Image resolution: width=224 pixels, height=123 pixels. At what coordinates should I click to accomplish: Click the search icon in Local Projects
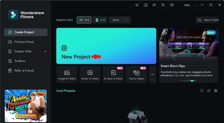click(x=202, y=91)
